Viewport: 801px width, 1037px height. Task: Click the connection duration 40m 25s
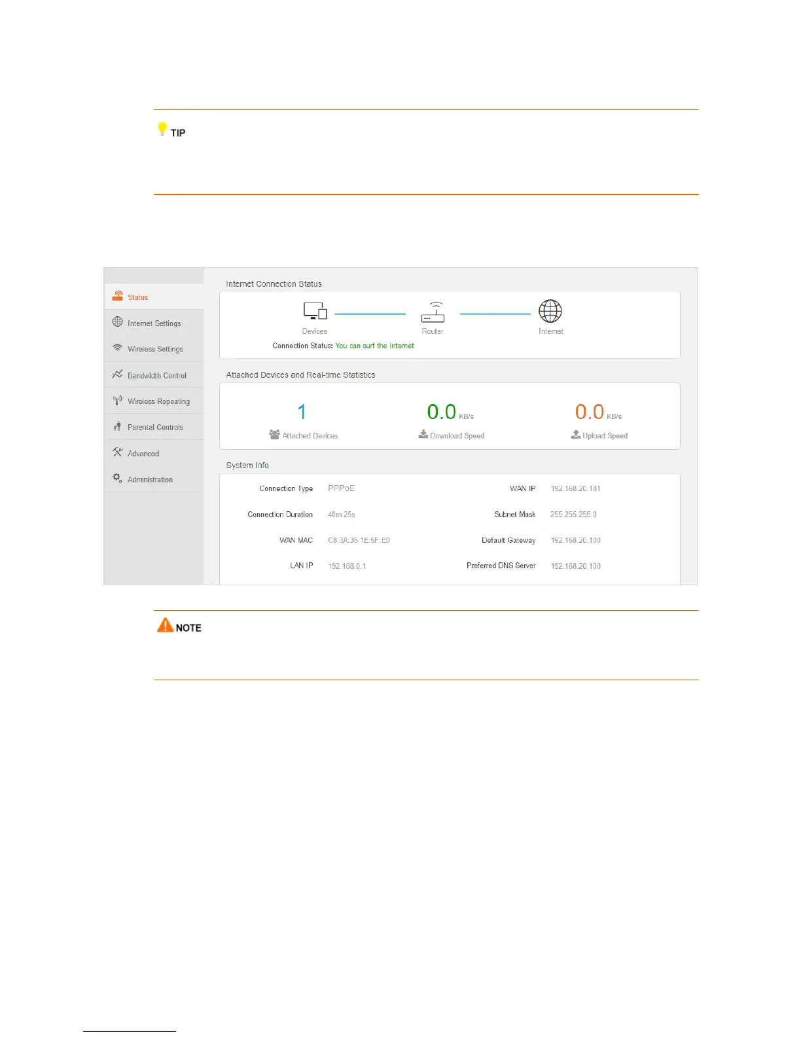[342, 515]
